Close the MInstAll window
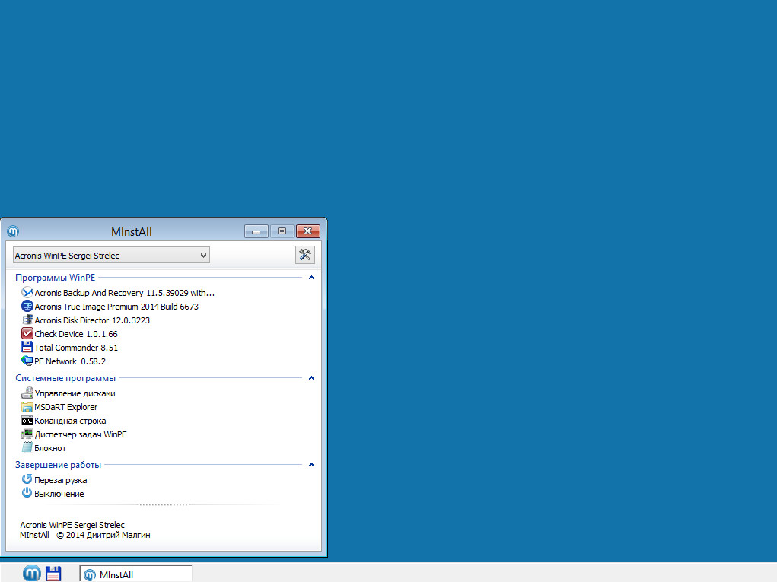Image resolution: width=777 pixels, height=582 pixels. click(x=307, y=231)
